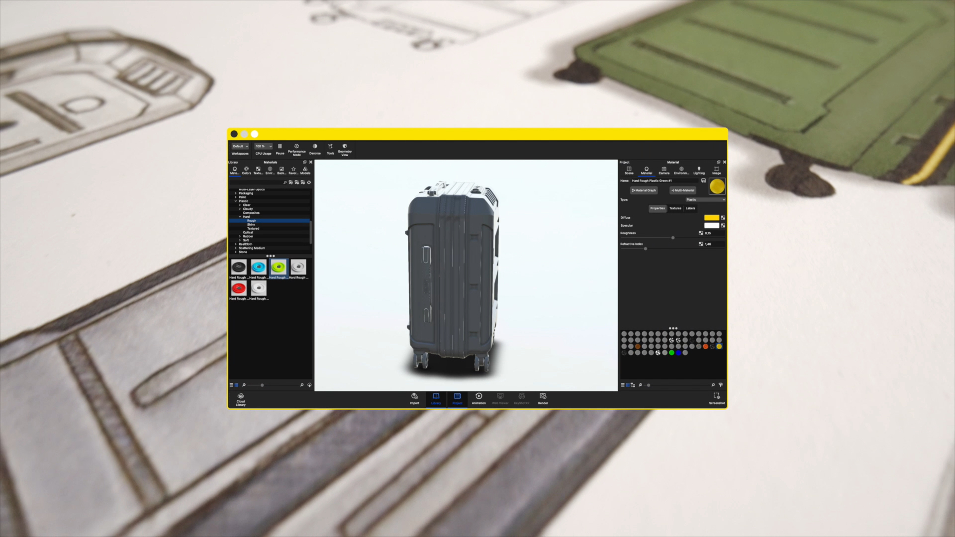Collapse the Plastic tree category
Image resolution: width=955 pixels, height=537 pixels.
(236, 201)
